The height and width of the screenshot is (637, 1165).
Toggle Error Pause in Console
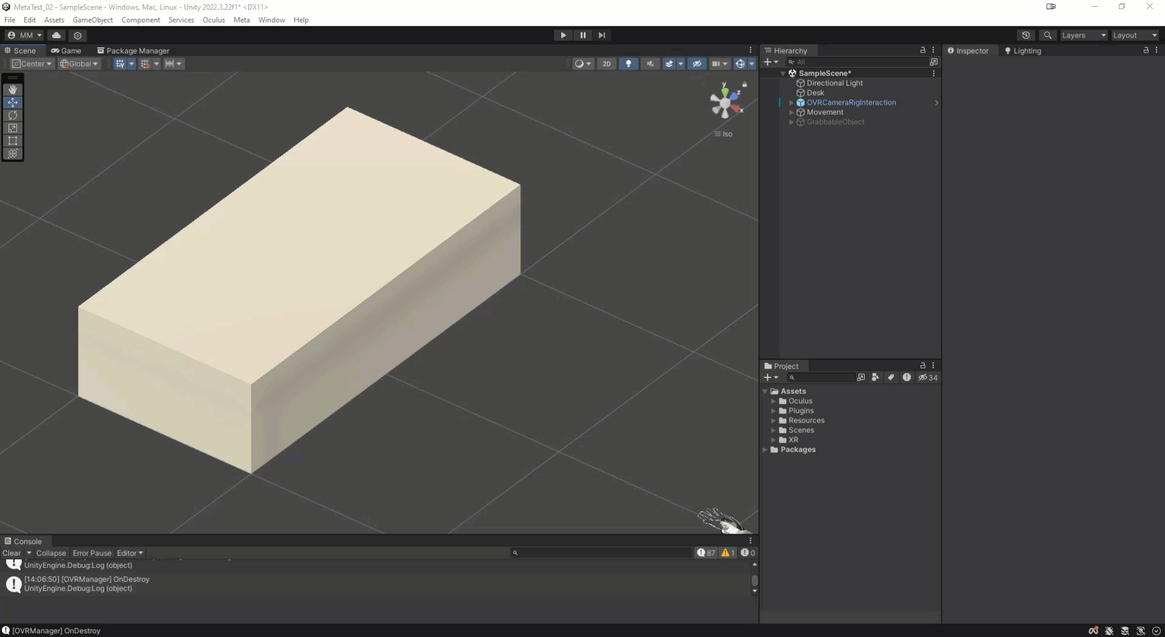coord(92,553)
